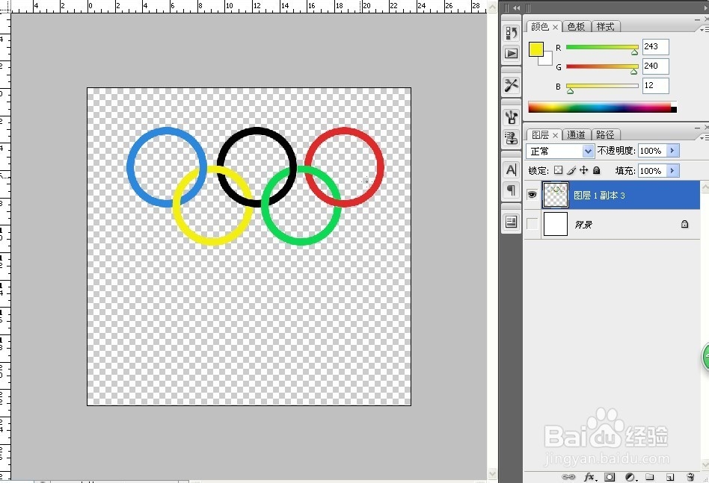Click the R value field 243
709x483 pixels.
(655, 46)
